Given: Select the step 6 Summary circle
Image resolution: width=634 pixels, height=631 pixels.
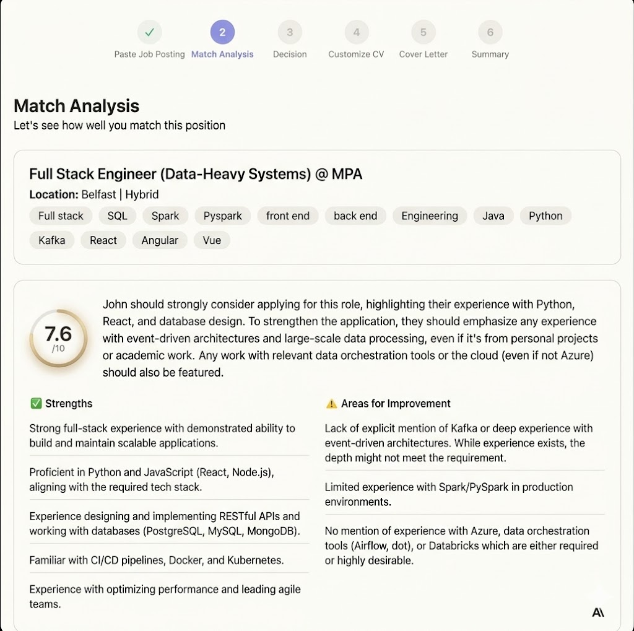Looking at the screenshot, I should 490,31.
